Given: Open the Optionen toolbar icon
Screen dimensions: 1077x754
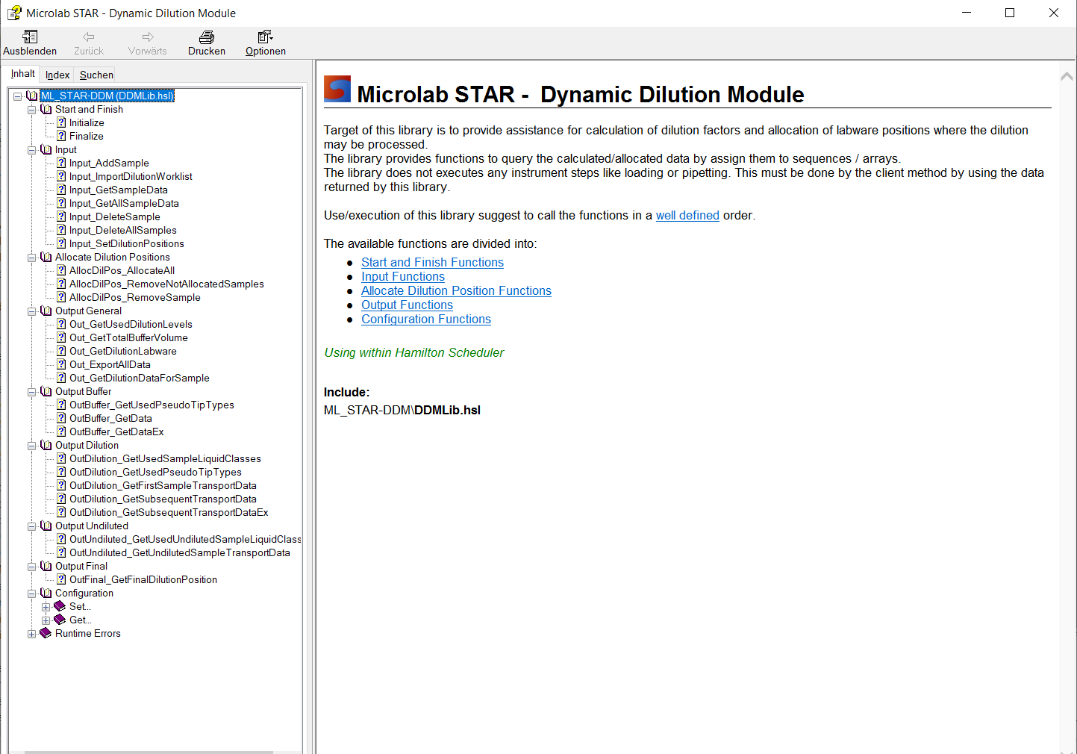Looking at the screenshot, I should pos(265,37).
